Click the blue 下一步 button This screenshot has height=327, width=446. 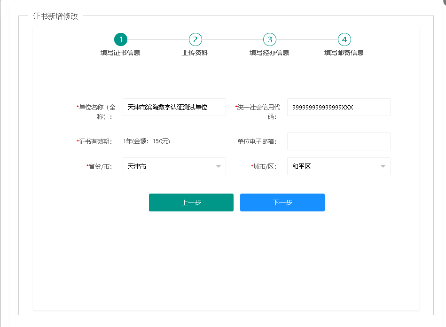(282, 202)
